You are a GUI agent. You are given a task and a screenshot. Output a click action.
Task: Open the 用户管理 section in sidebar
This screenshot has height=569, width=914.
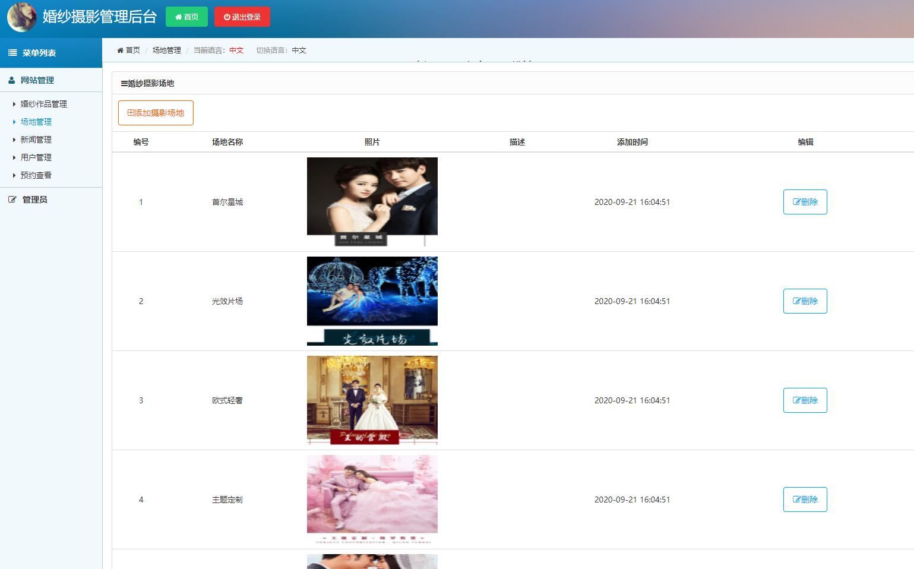(x=36, y=157)
